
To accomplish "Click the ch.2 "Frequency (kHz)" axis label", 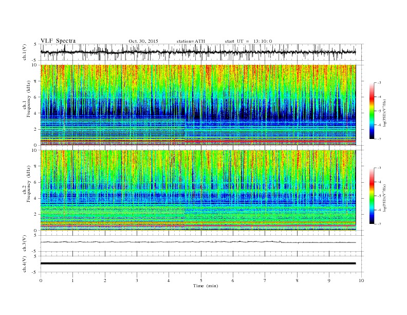I will (28, 184).
